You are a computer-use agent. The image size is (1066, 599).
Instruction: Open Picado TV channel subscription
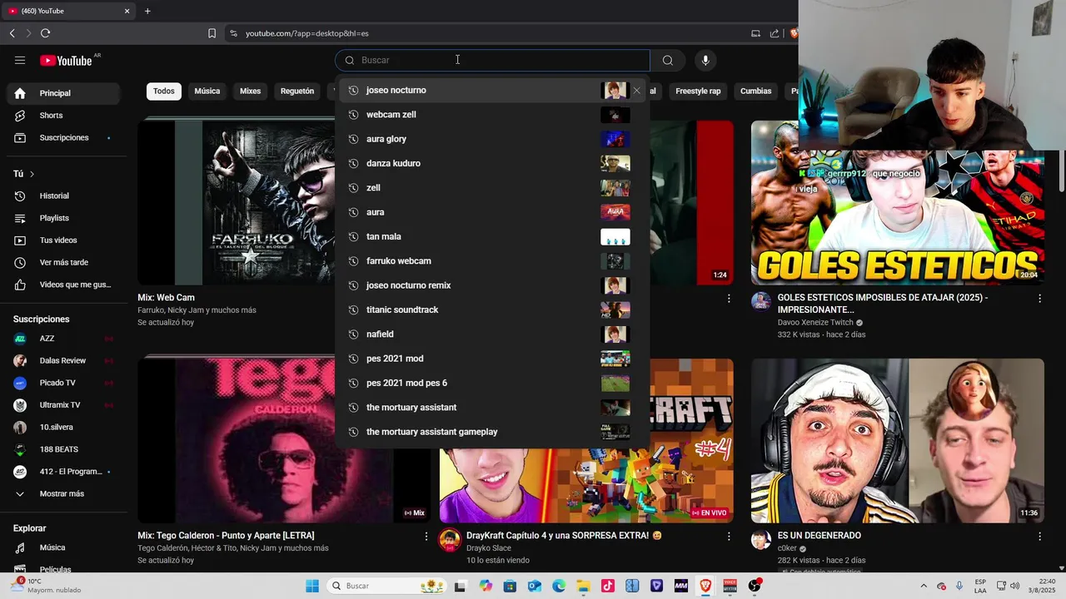(63, 383)
